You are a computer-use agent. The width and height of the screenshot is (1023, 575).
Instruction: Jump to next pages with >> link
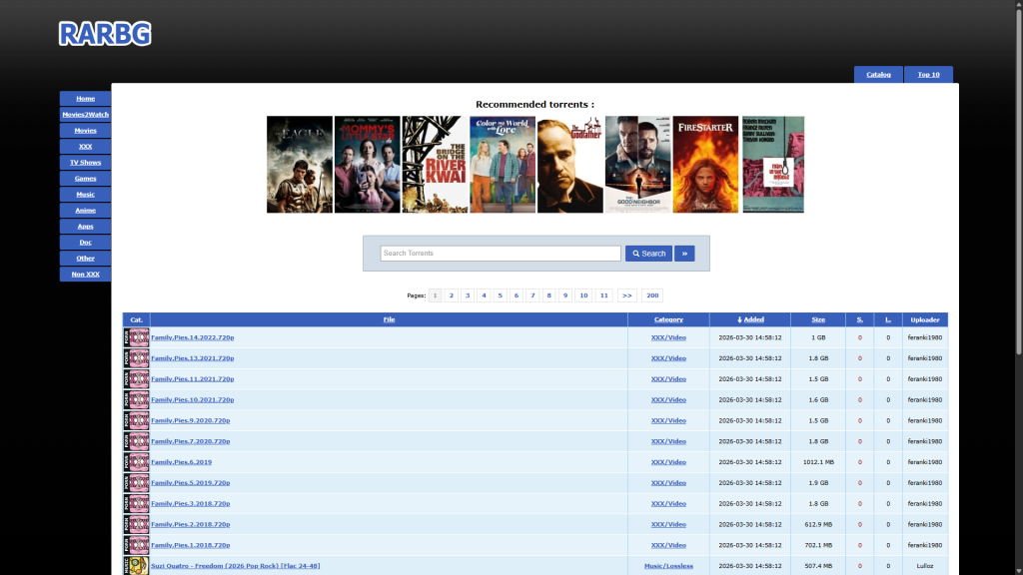tap(626, 295)
